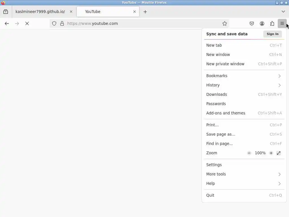Open Passwords from menu
Viewport: 289px width, 217px height.
click(244, 104)
